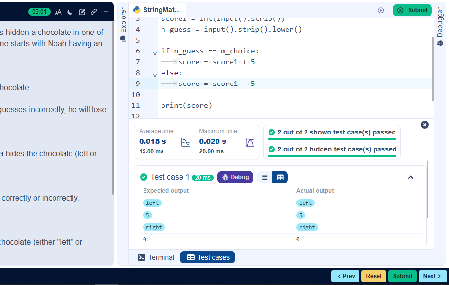Click expected output '5' value
Screen dimensions: 449x285
click(x=147, y=215)
